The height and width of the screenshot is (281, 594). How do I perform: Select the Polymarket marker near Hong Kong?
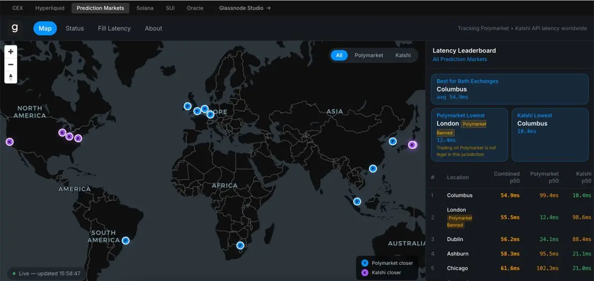[373, 169]
